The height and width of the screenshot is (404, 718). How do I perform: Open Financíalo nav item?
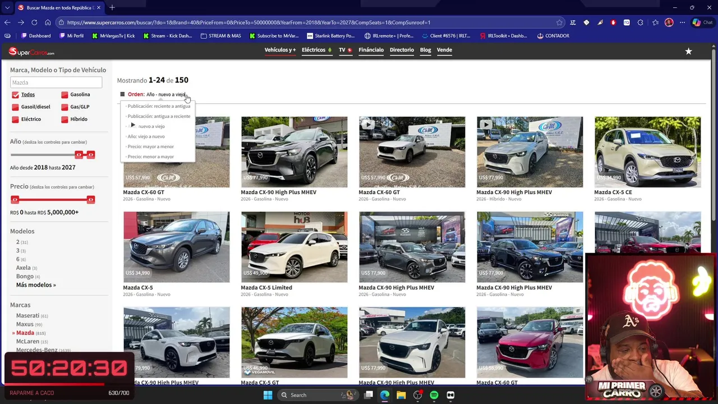tap(371, 50)
